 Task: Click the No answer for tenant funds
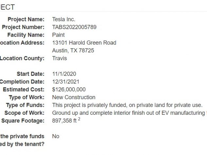56,136
